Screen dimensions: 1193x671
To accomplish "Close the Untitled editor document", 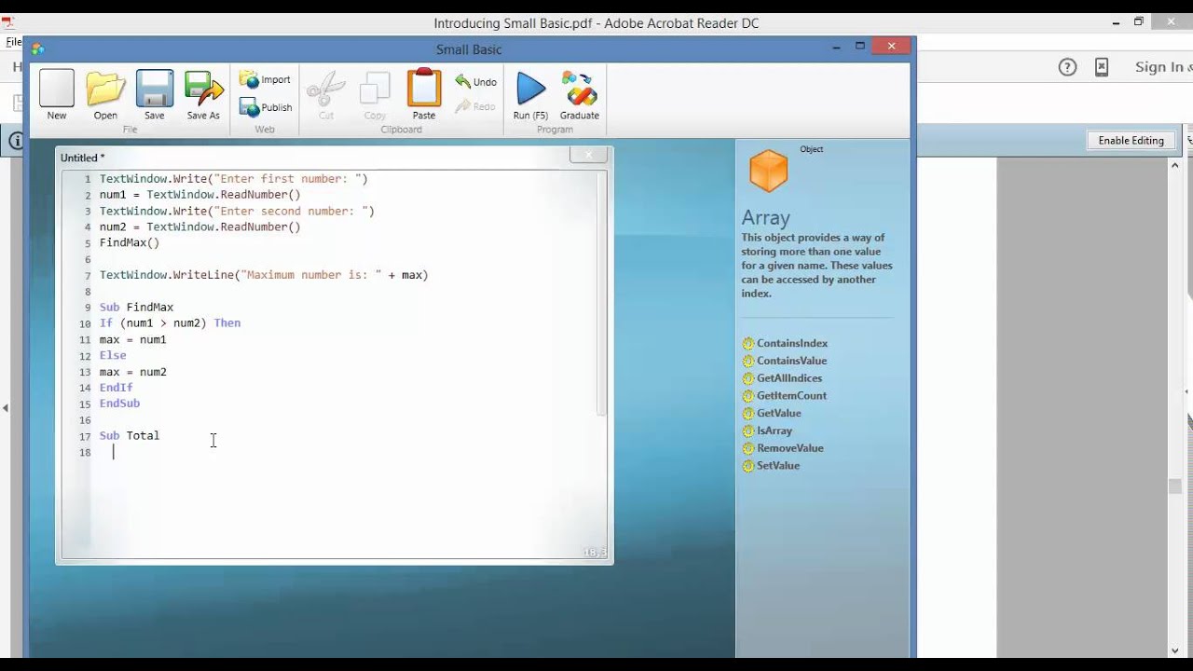I will 588,155.
